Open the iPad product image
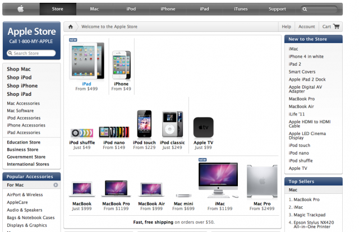The width and height of the screenshot is (359, 232). (86, 61)
